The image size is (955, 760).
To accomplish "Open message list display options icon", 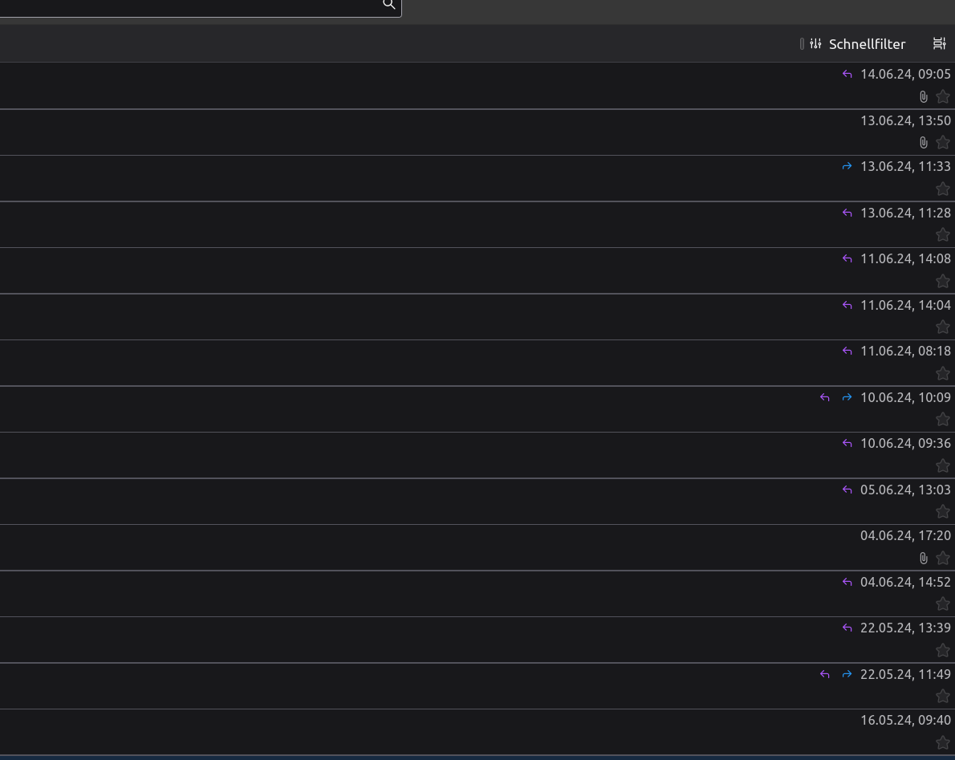I will click(939, 44).
